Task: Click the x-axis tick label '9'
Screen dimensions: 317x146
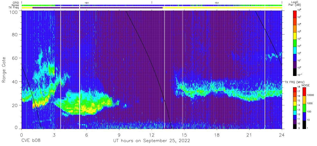Action: coord(119,135)
